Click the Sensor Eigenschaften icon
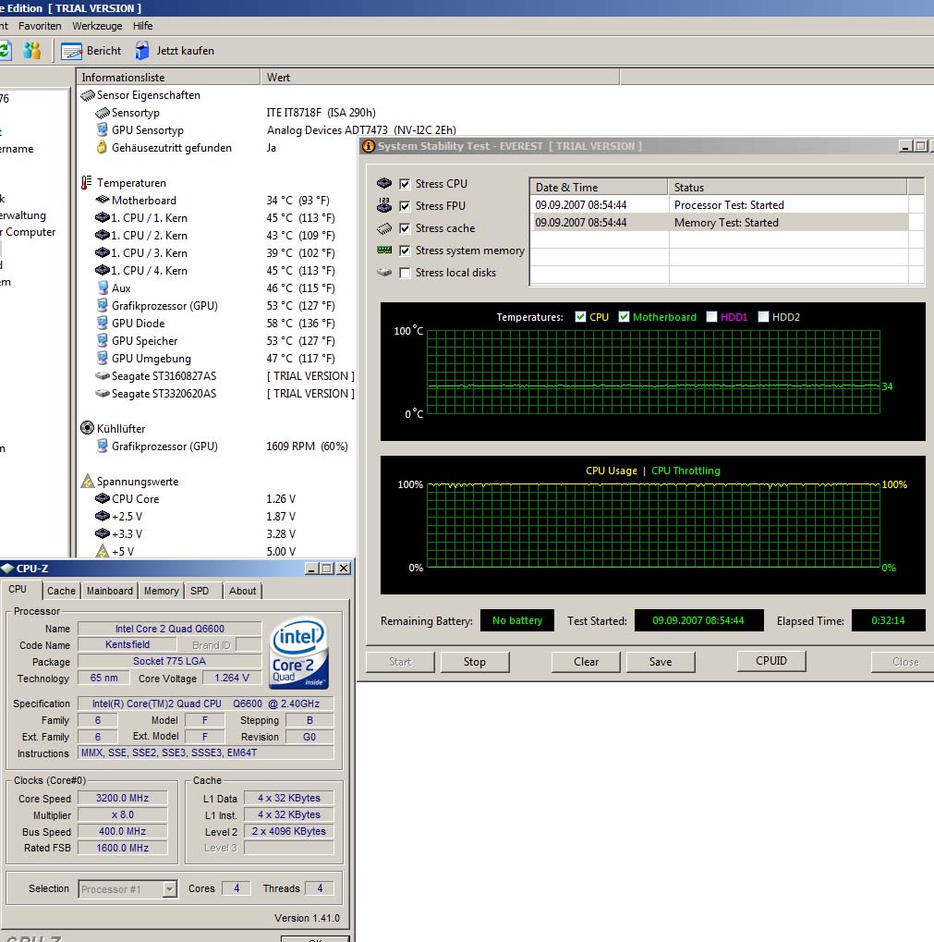934x942 pixels. coord(88,95)
